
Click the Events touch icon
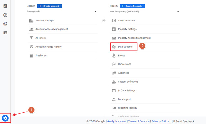(114, 56)
